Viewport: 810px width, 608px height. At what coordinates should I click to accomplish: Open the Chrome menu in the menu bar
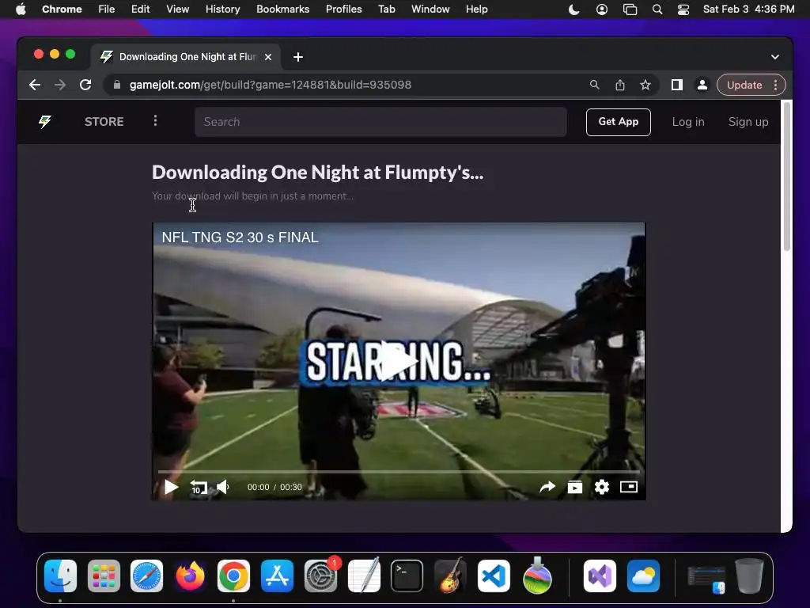tap(62, 9)
